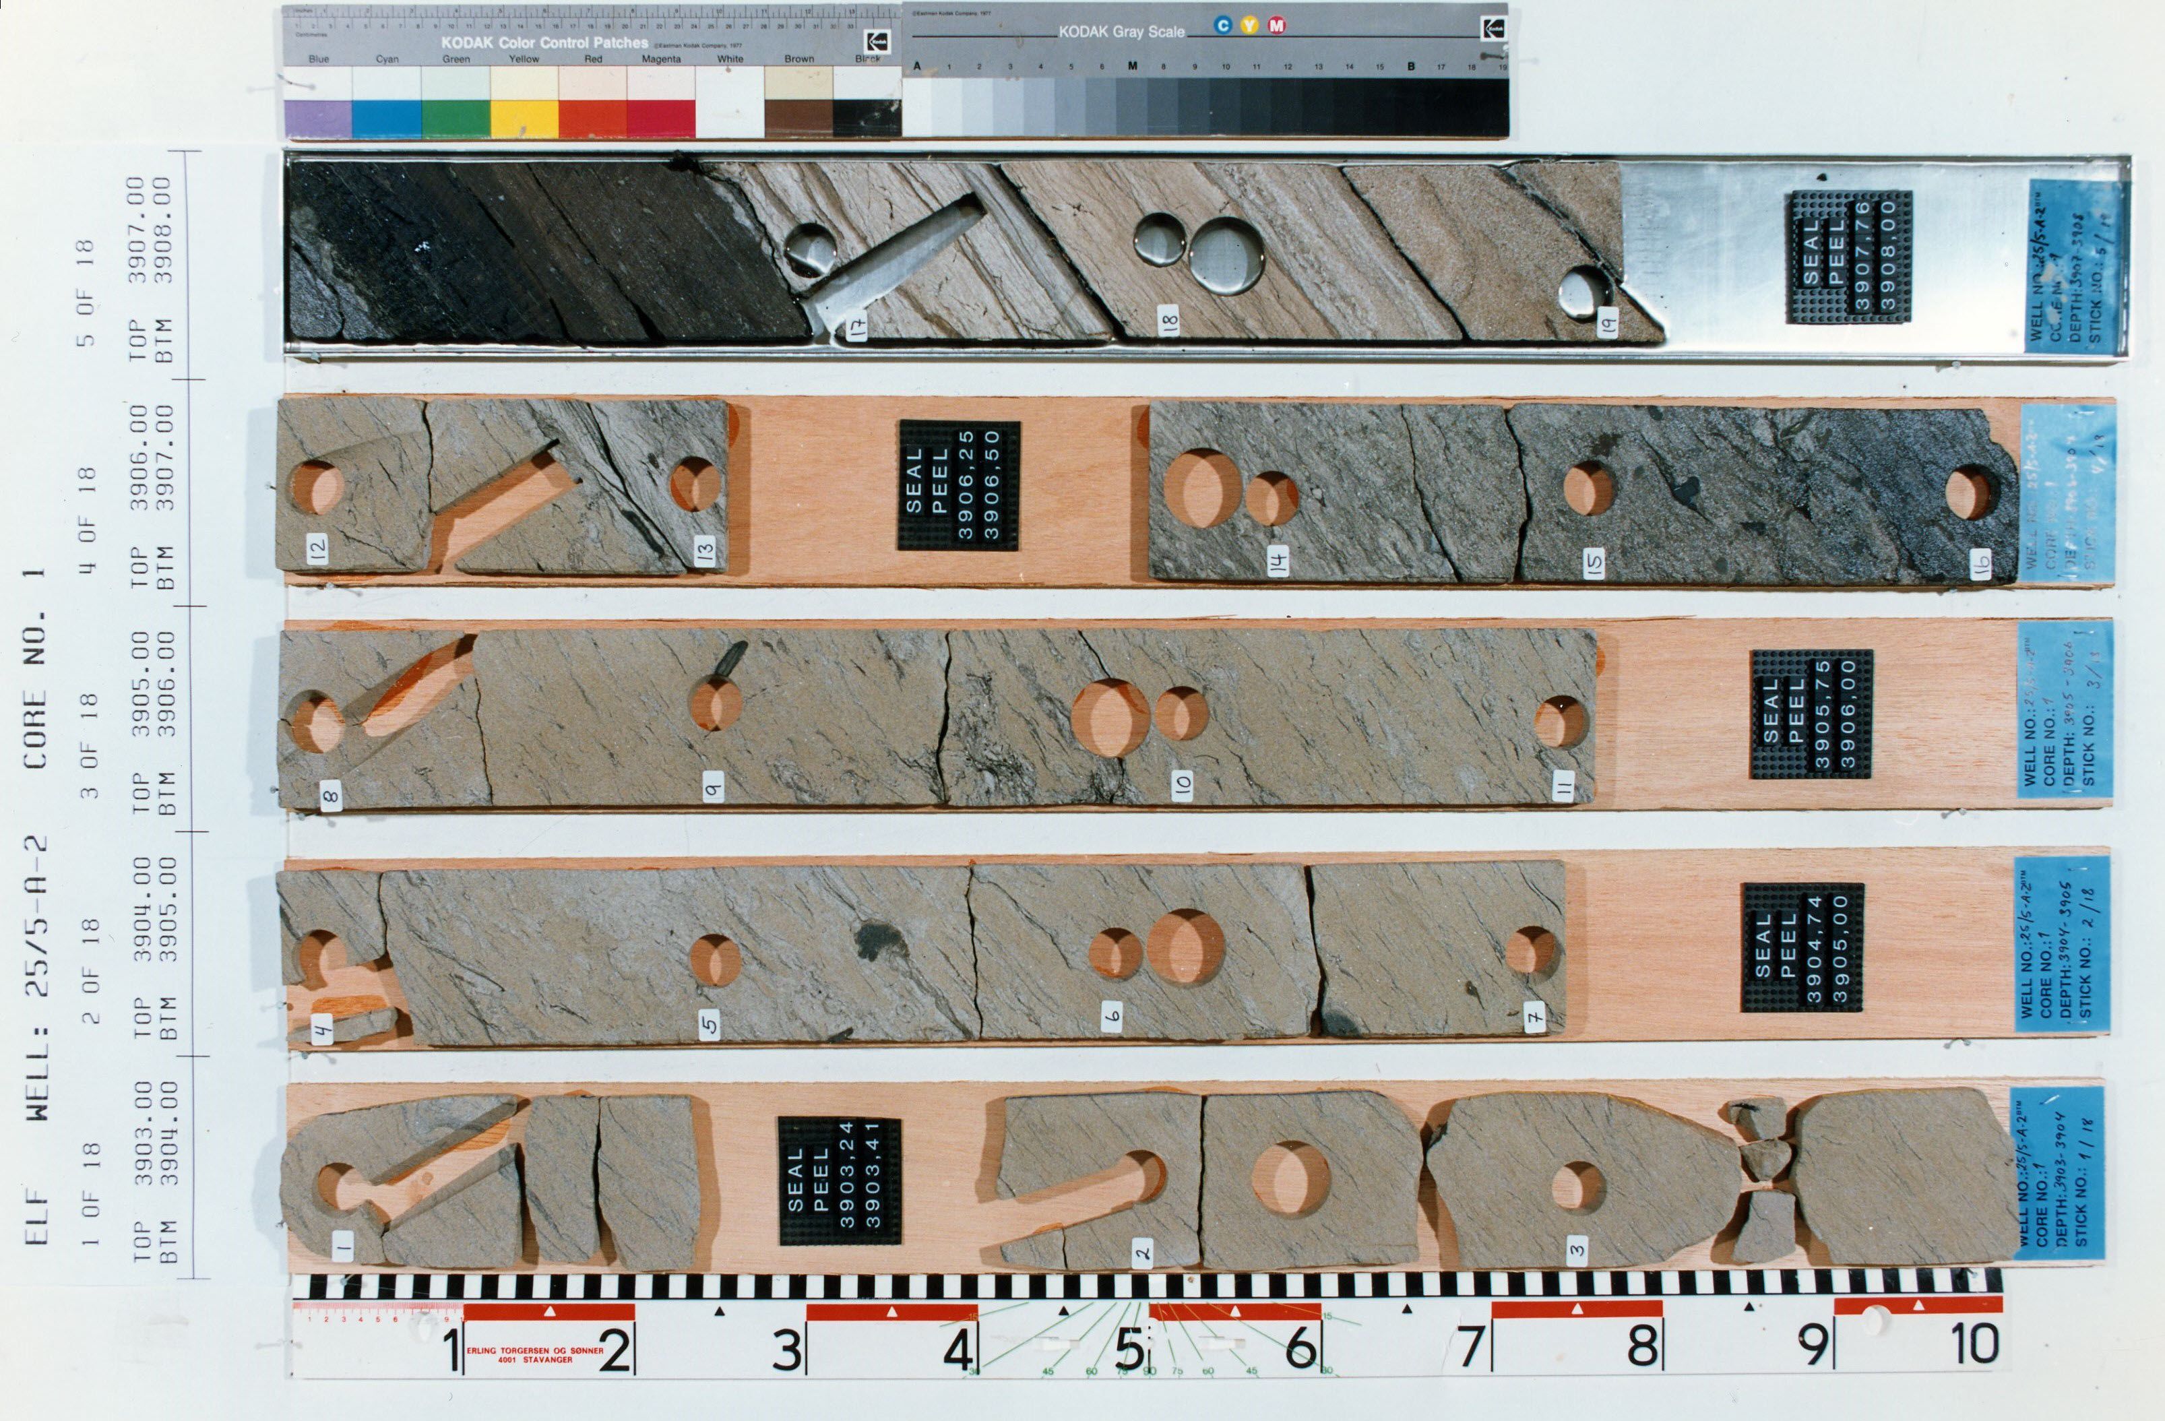Screen dimensions: 2165x1421
Task: Click the Seal Peel 3907,76 label
Action: 1850,257
